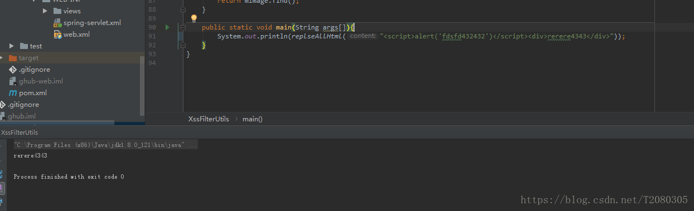The height and width of the screenshot is (211, 694).
Task: Open ghub-web.iml file
Action: click(41, 81)
